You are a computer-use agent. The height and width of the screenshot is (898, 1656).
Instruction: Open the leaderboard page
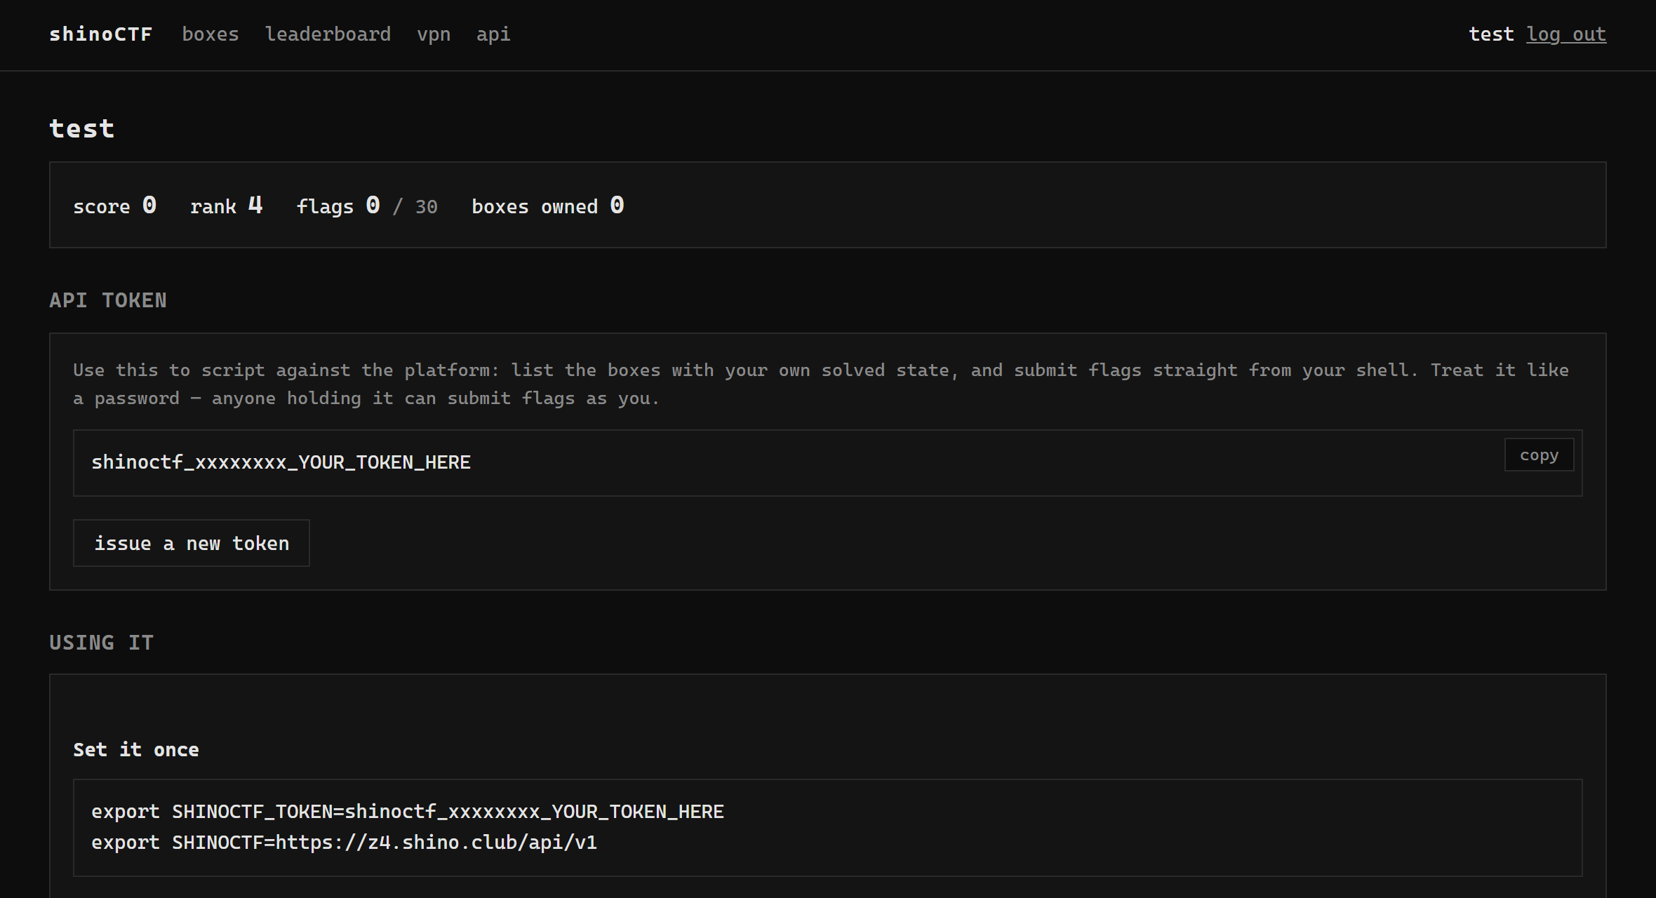[328, 34]
